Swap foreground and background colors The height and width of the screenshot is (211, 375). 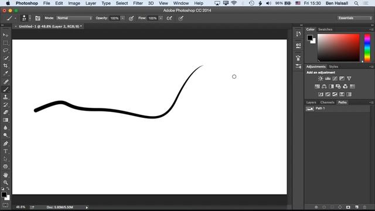8,189
